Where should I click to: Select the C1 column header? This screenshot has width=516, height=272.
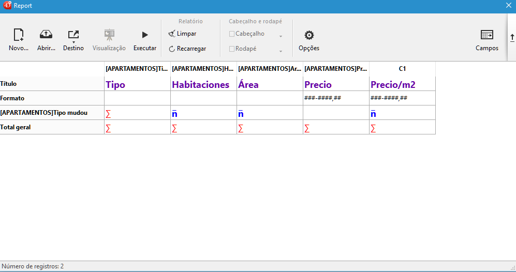coord(402,69)
